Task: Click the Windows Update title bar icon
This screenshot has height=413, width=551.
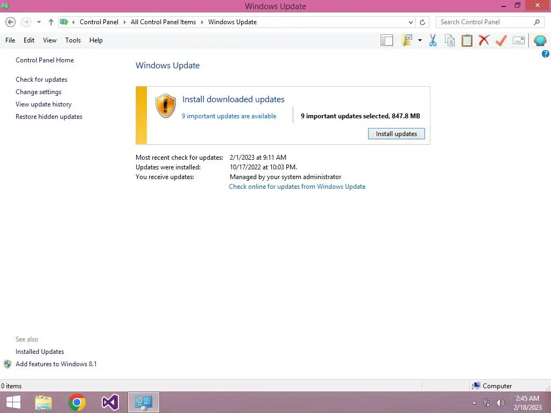Action: click(5, 6)
